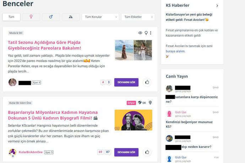This screenshot has height=163, width=245.
Task: Expand KS Haberler with chevron arrow
Action: pos(217,6)
